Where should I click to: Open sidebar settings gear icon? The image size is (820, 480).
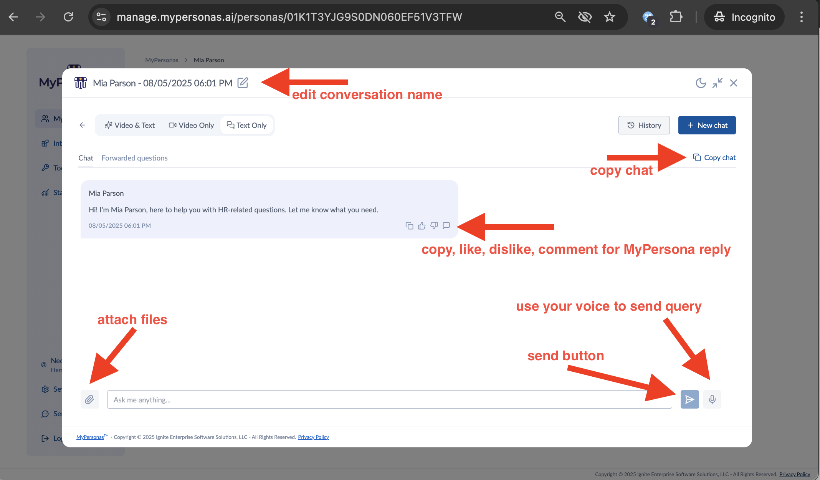(x=45, y=389)
